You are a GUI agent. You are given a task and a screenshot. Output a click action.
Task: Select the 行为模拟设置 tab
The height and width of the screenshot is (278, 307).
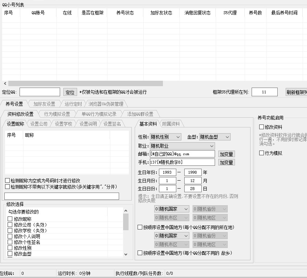point(57,114)
